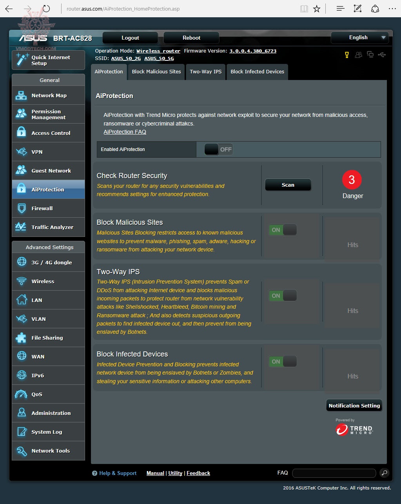Image resolution: width=401 pixels, height=504 pixels.
Task: Click the web note pen icon
Action: [x=357, y=9]
